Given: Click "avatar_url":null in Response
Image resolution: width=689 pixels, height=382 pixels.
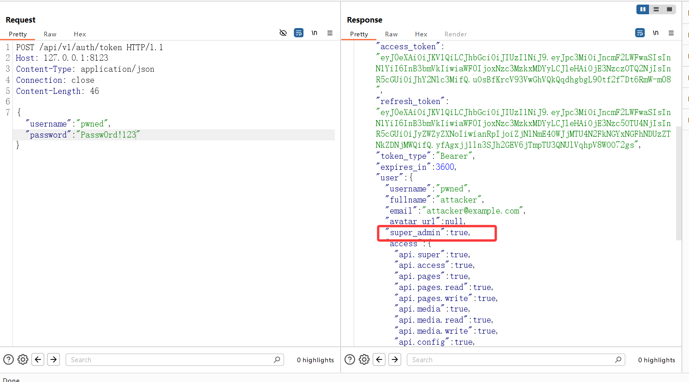Looking at the screenshot, I should click(x=425, y=221).
